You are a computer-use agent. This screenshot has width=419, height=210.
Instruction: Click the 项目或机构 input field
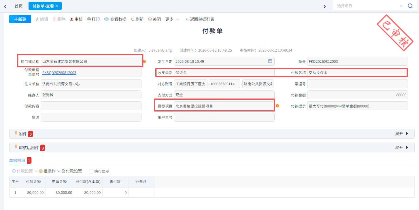click(x=91, y=61)
